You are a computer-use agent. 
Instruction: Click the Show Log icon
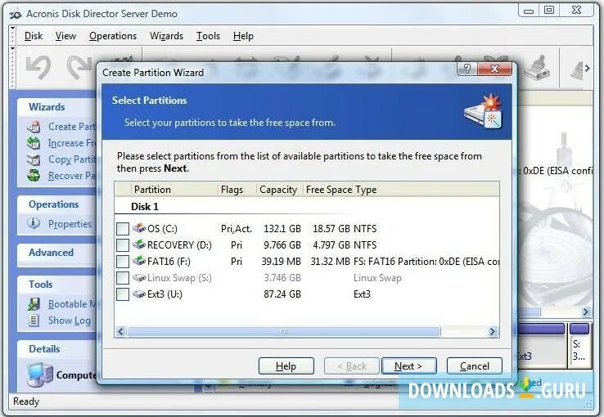34,320
